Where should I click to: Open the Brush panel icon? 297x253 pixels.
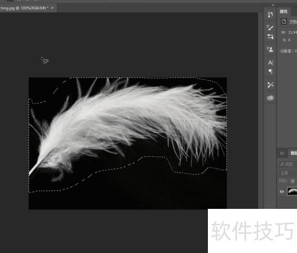click(x=271, y=28)
